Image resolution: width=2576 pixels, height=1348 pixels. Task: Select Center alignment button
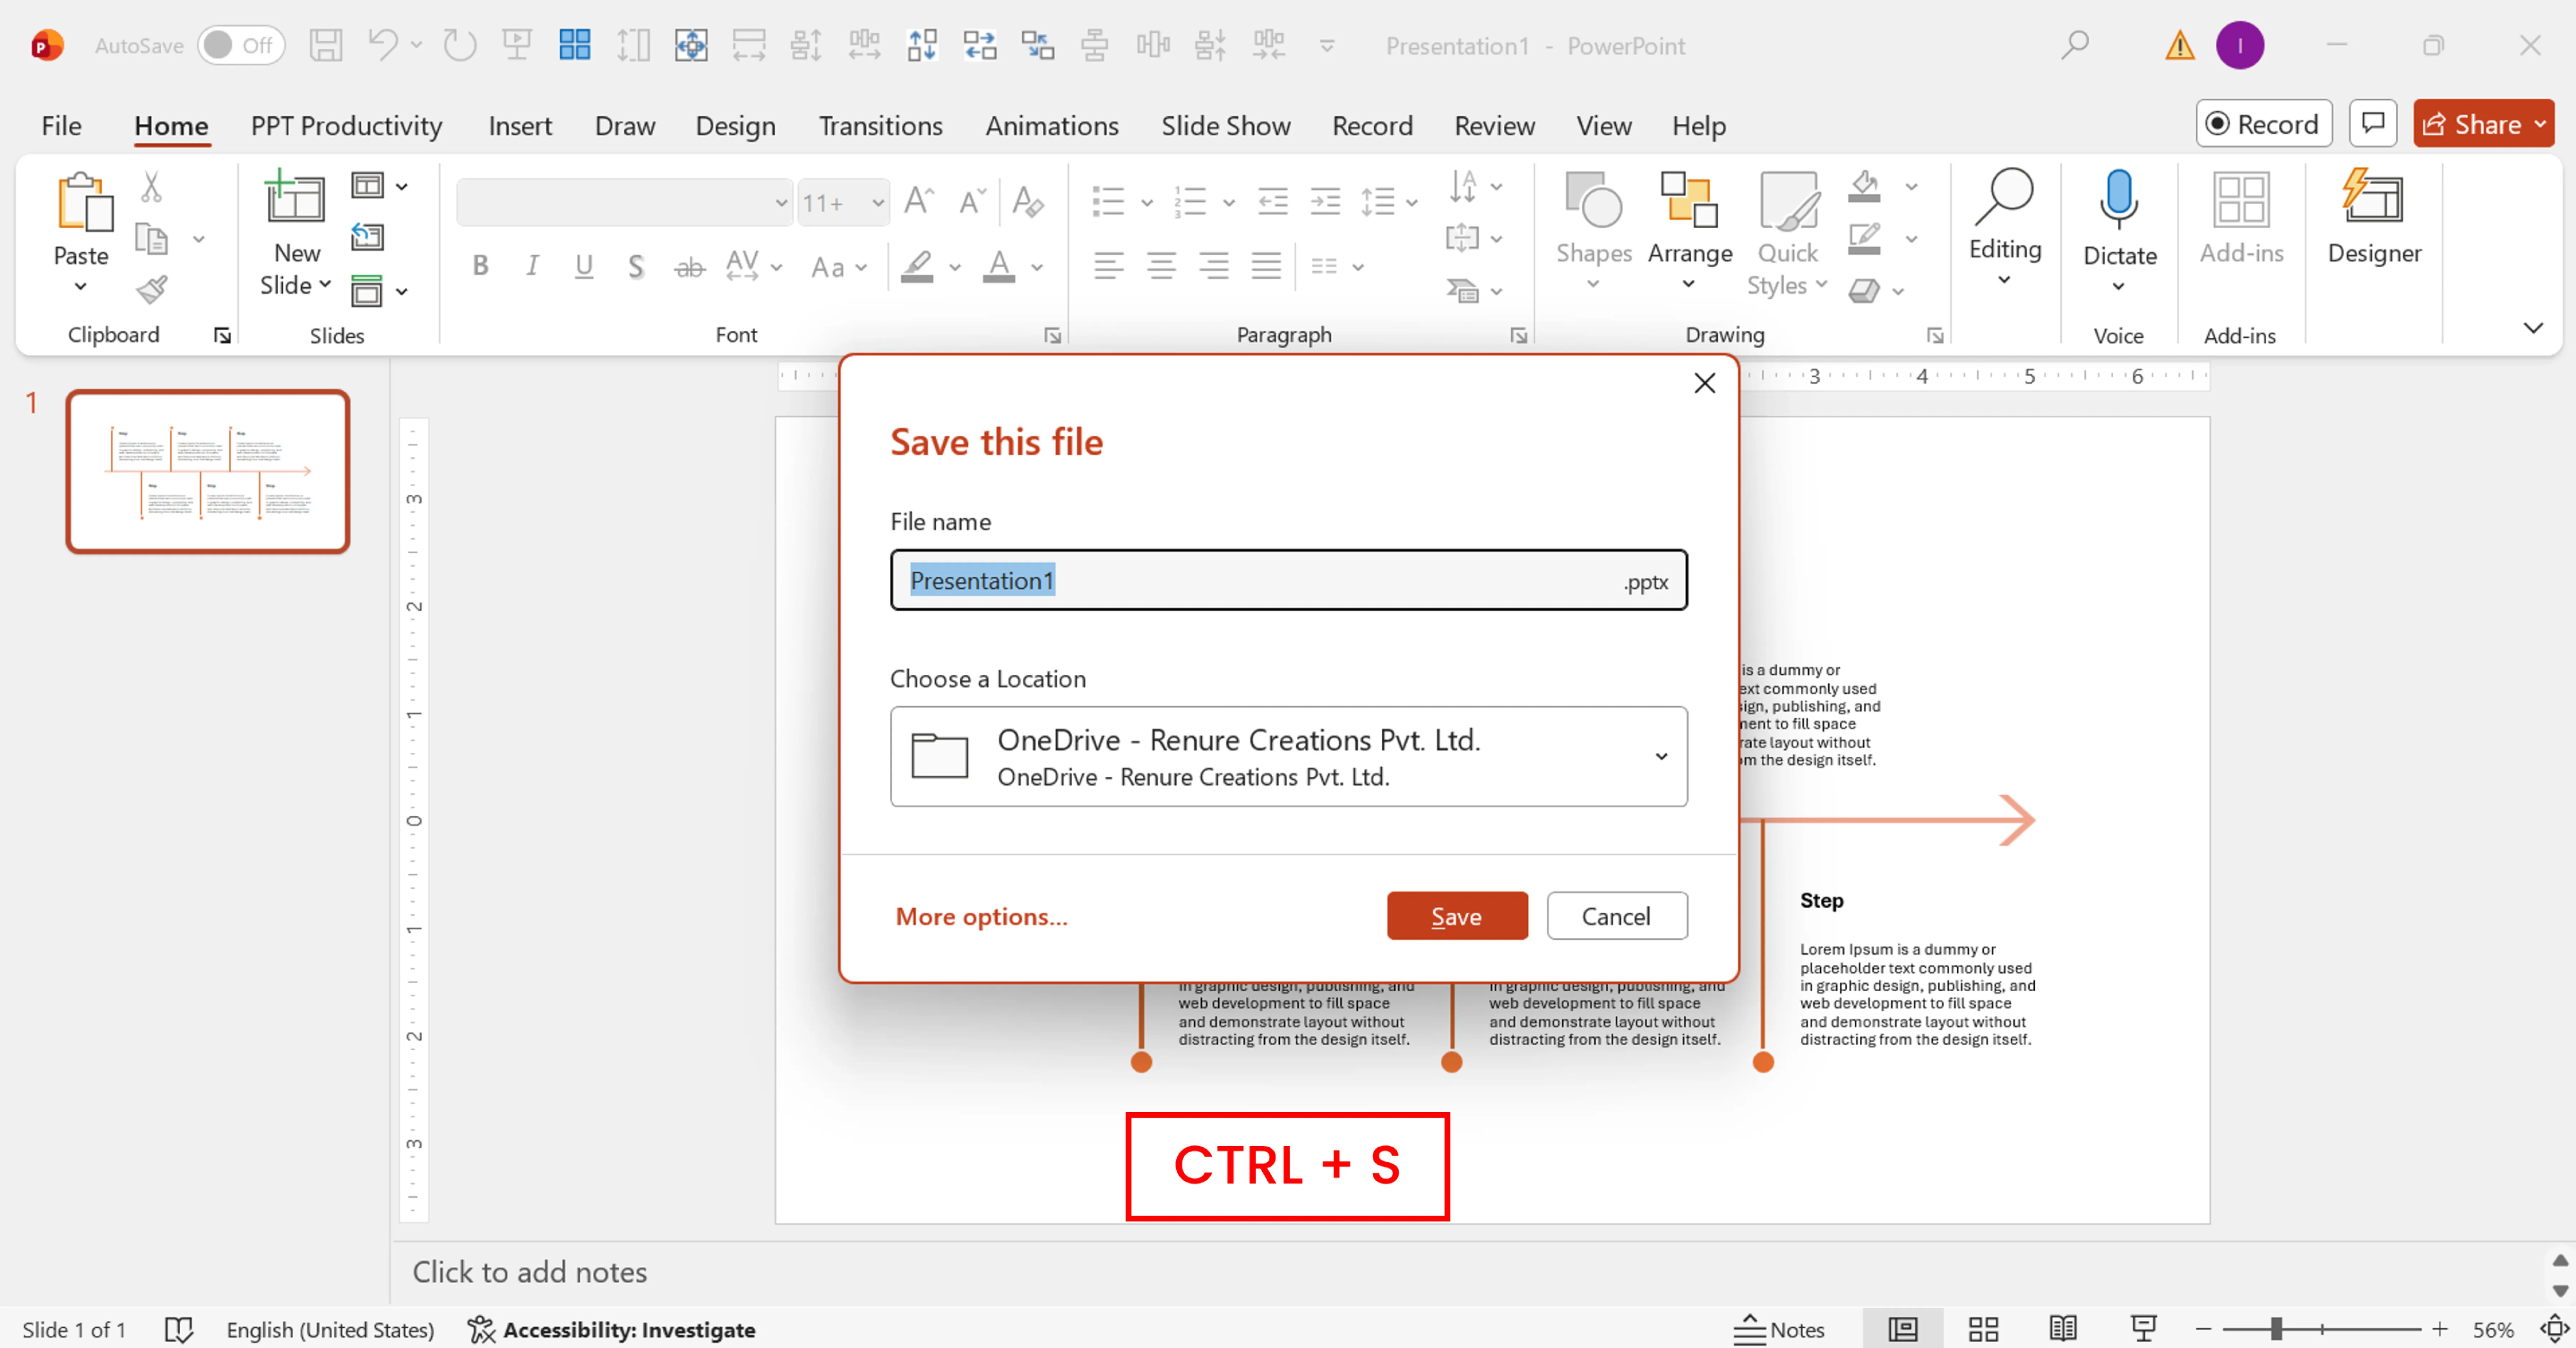click(1161, 266)
